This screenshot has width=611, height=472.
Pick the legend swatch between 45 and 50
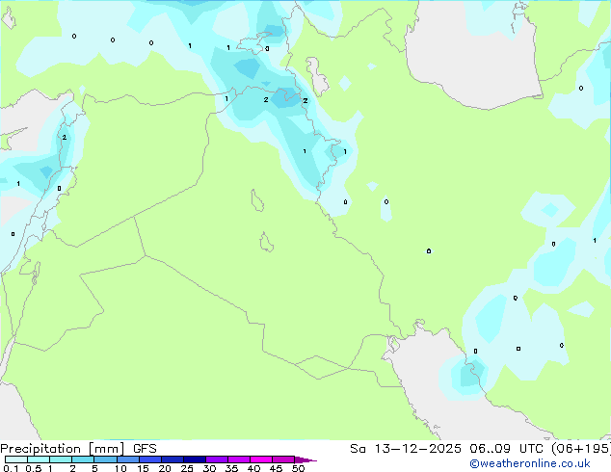pos(283,459)
